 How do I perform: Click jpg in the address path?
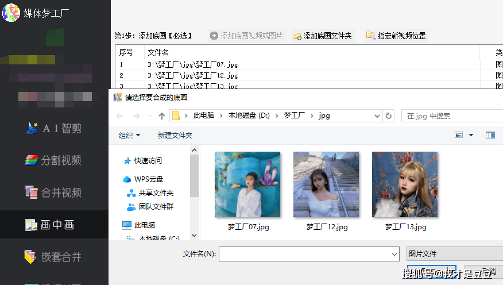click(324, 115)
